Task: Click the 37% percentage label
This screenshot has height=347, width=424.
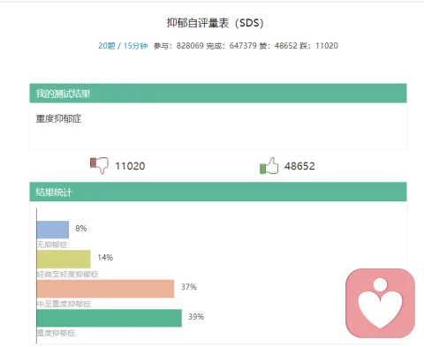Action: pyautogui.click(x=189, y=287)
